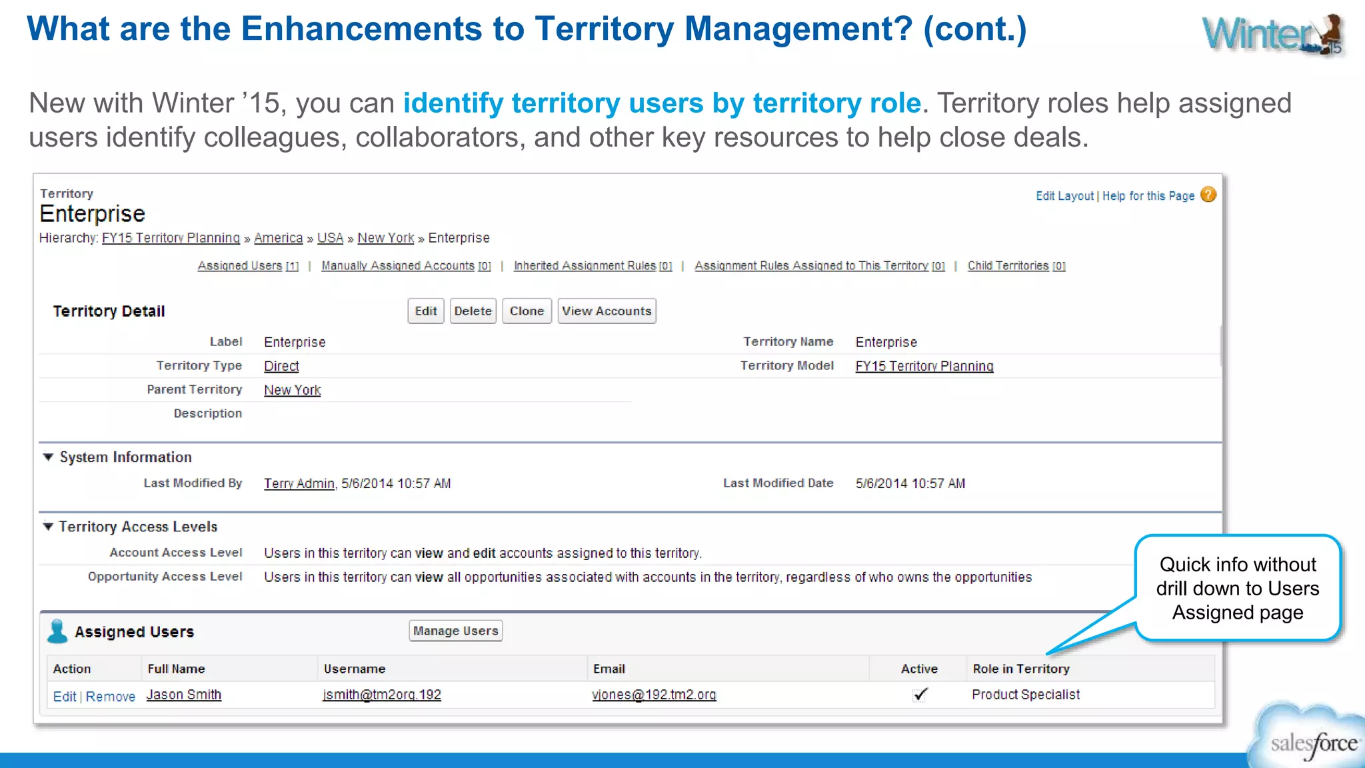Screen dimensions: 1365x768
Task: Click the Active checkmark for Jason Smith
Action: (920, 695)
